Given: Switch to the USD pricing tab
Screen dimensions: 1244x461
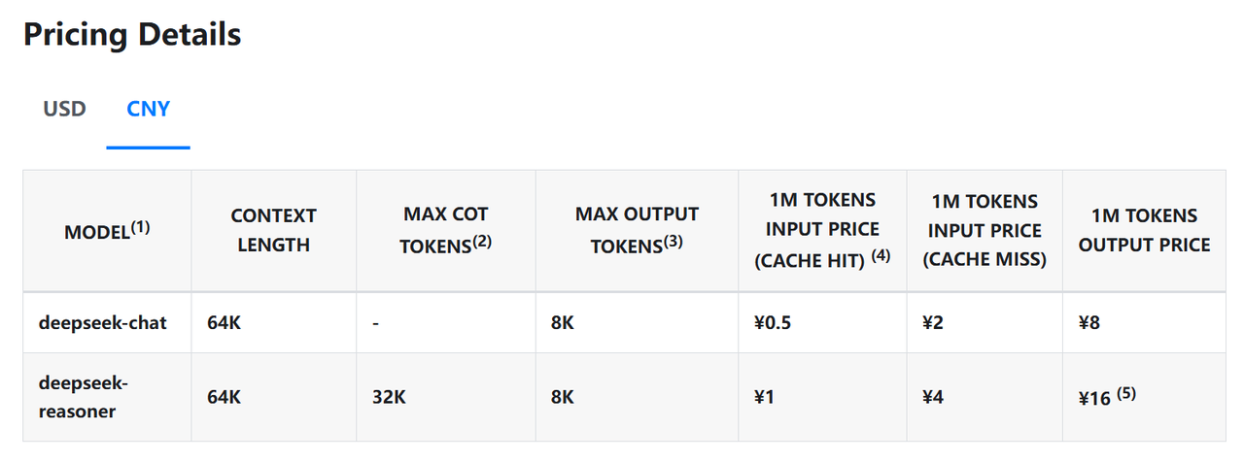Looking at the screenshot, I should point(64,109).
